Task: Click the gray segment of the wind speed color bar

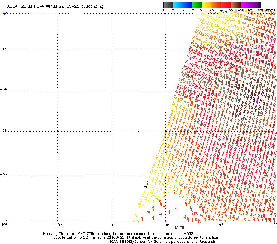Action: click(168, 5)
